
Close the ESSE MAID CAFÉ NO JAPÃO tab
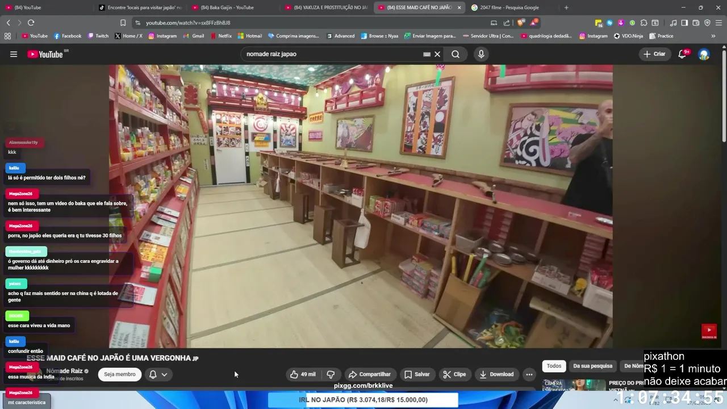coord(459,7)
